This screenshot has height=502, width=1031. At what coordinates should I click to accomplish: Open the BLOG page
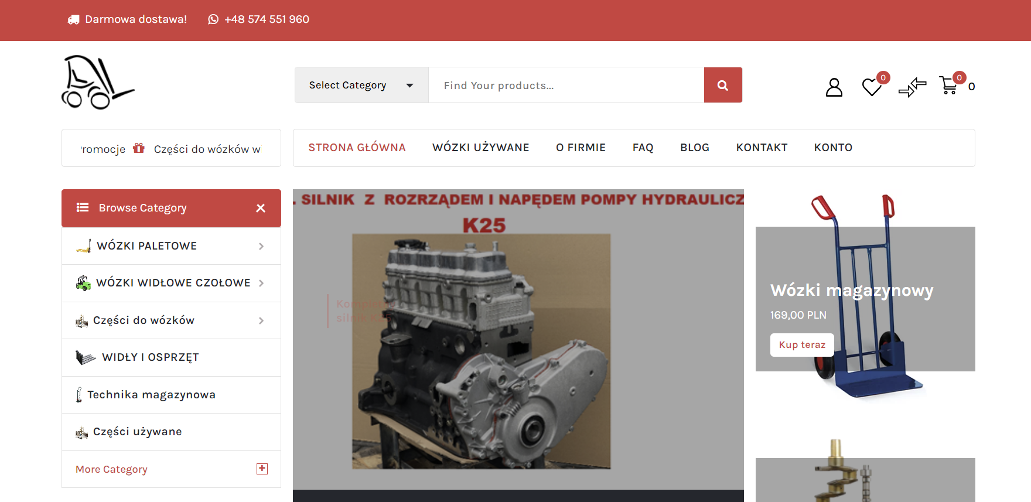tap(695, 148)
